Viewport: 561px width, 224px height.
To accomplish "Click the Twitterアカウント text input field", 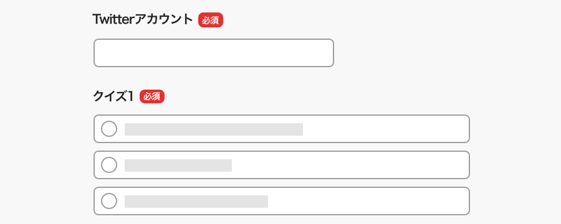I will [x=214, y=53].
